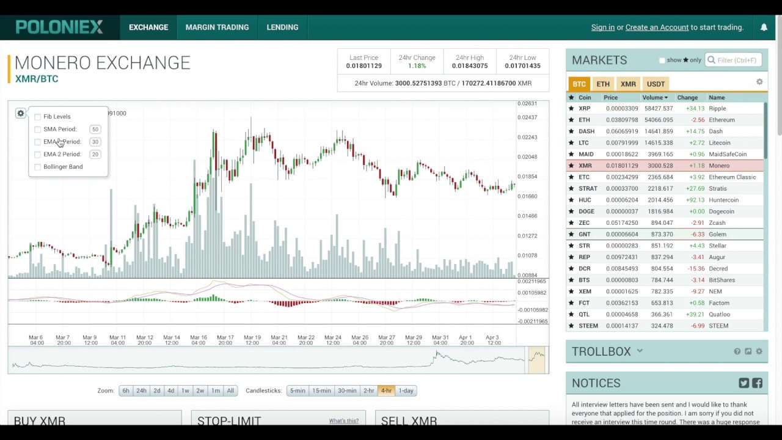
Task: Click the Create an Account link
Action: [x=657, y=28]
